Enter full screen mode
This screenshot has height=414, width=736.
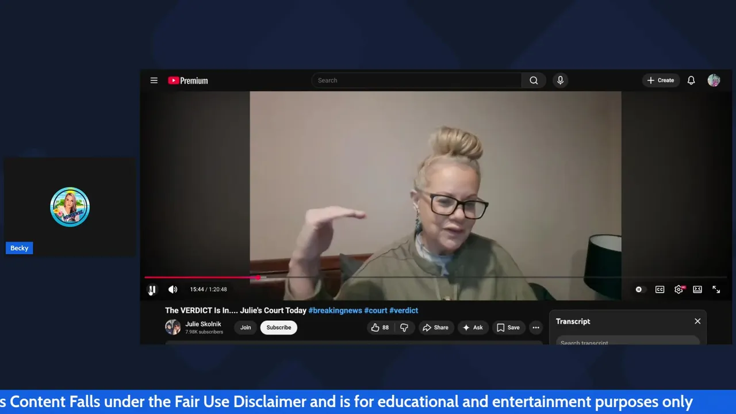716,289
